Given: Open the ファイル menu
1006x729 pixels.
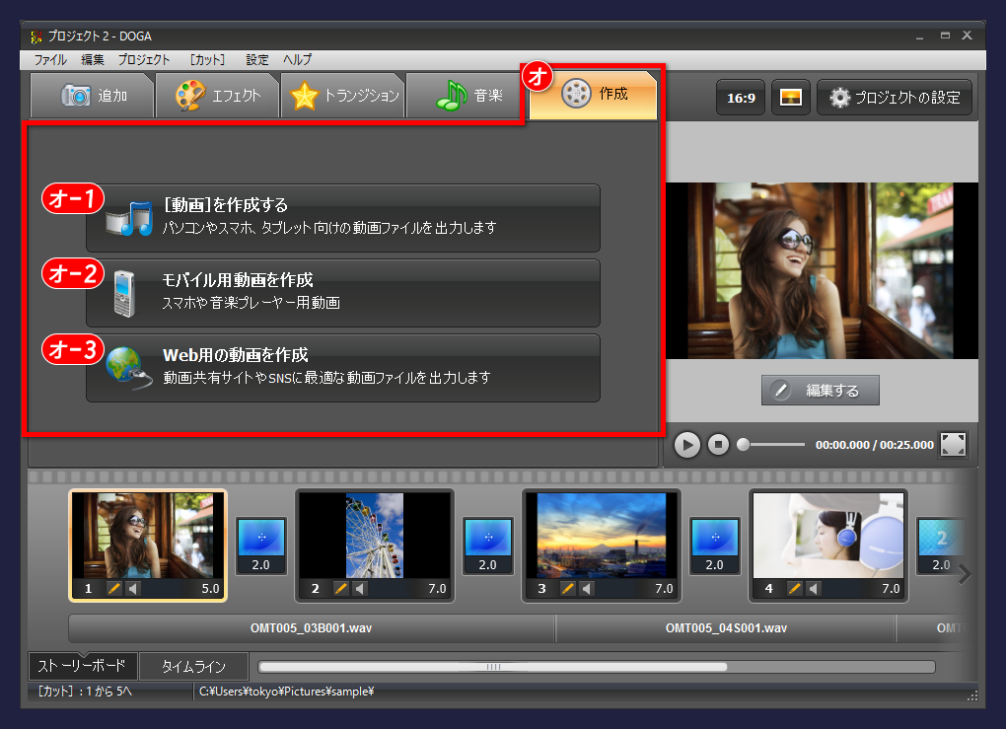Looking at the screenshot, I should [51, 59].
